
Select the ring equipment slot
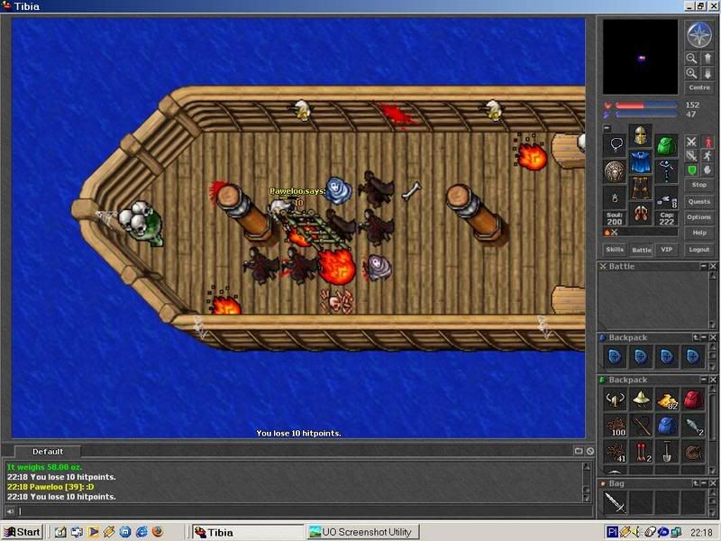tap(615, 197)
